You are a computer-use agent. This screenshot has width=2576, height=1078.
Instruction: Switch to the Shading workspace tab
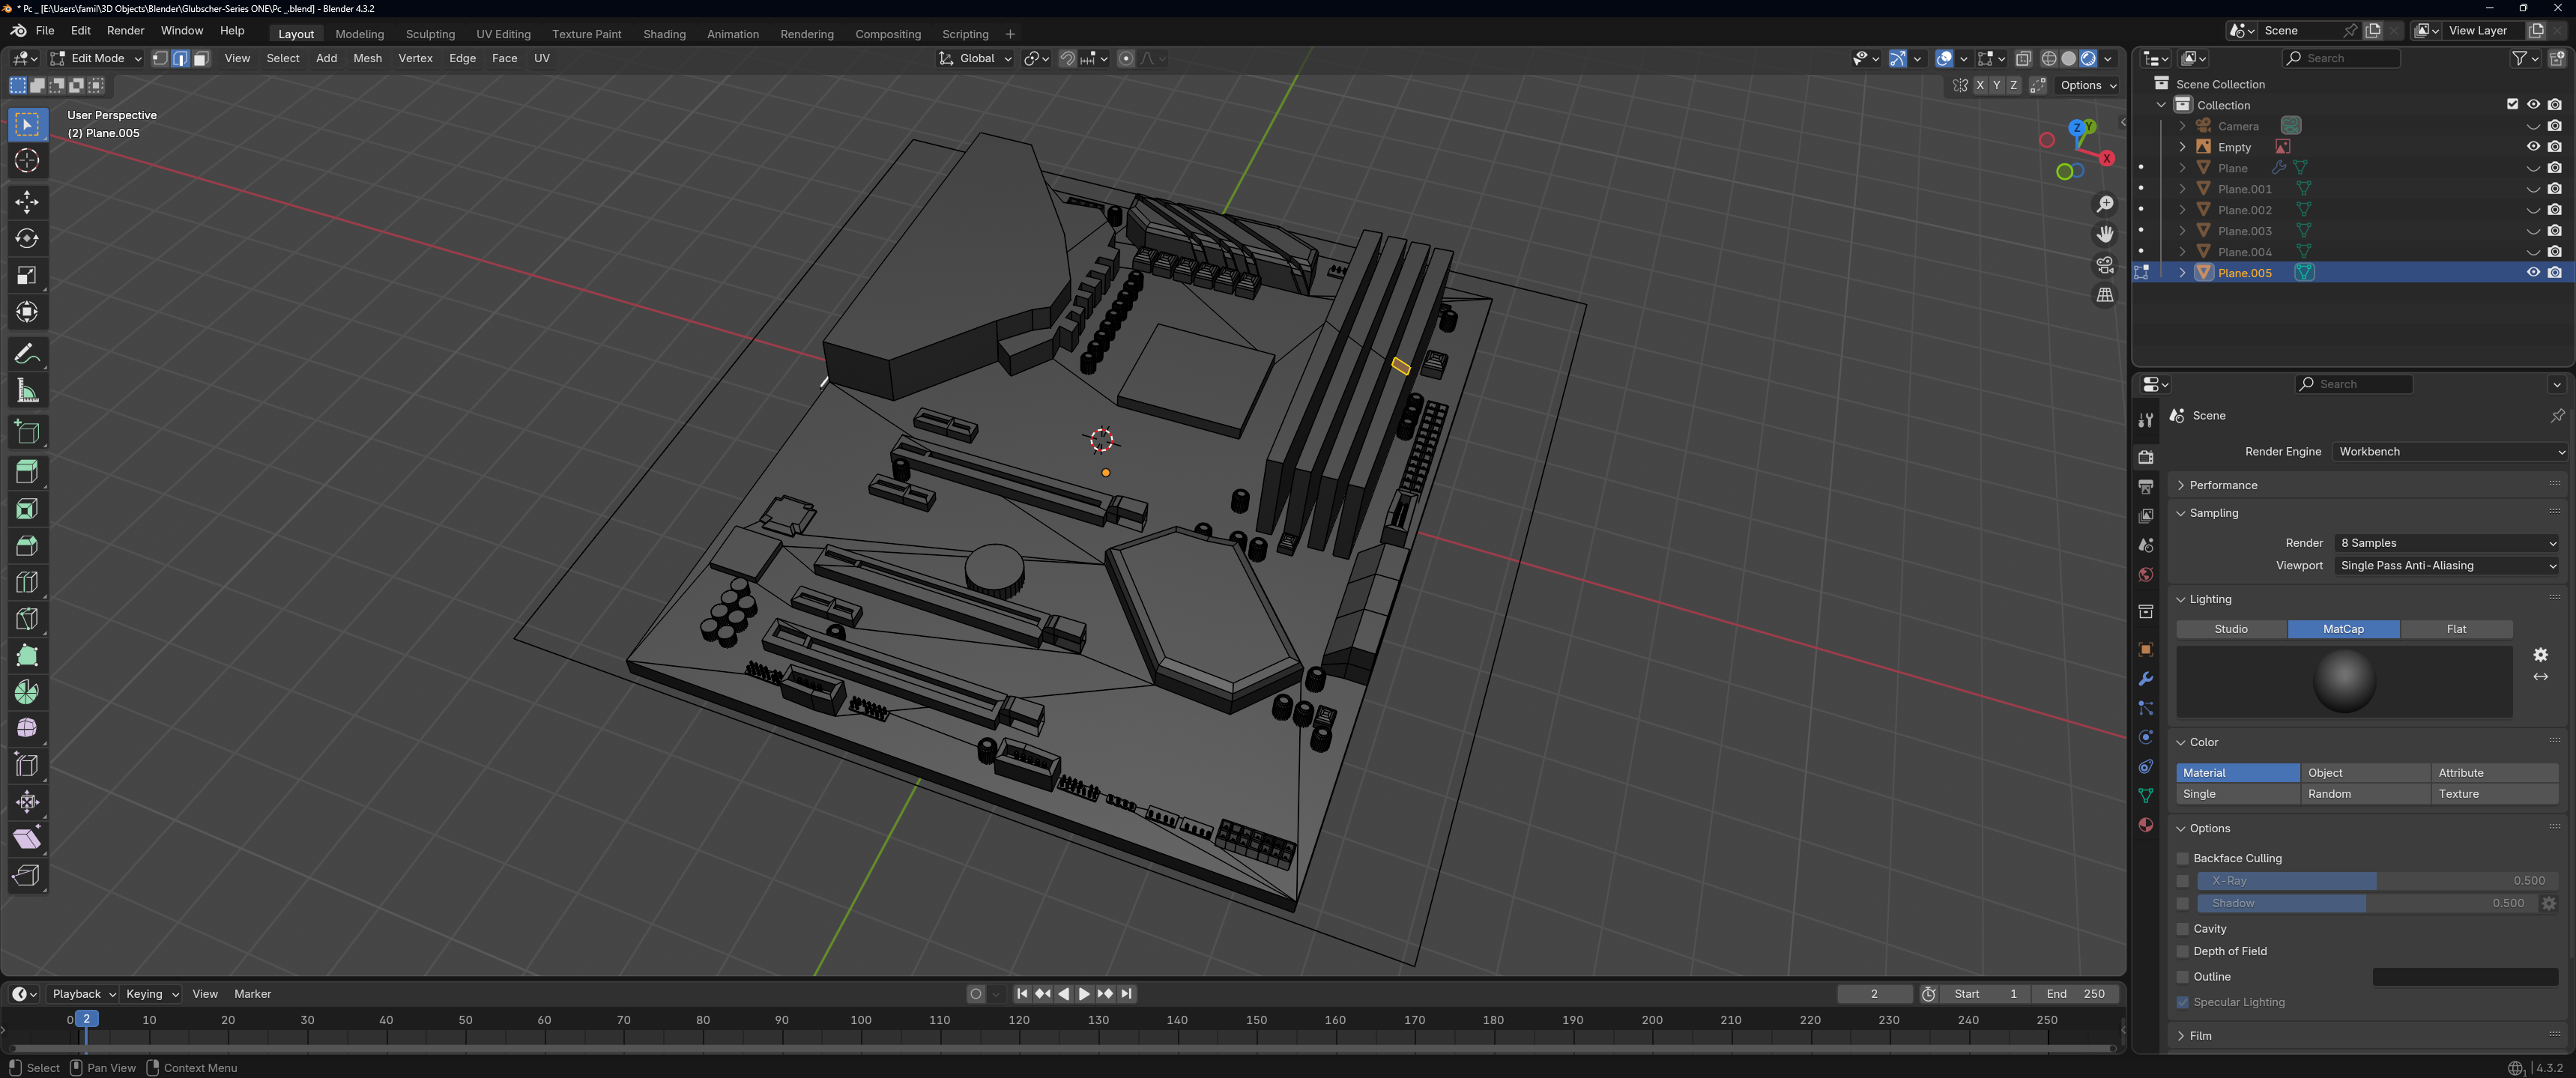pos(664,34)
